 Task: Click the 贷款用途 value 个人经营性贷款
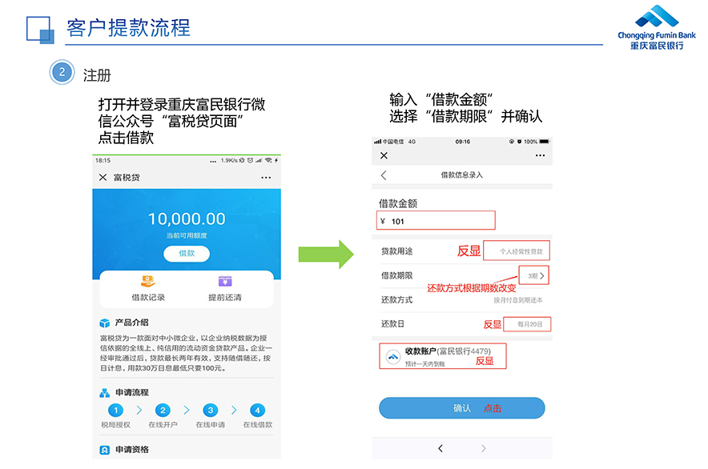click(521, 251)
